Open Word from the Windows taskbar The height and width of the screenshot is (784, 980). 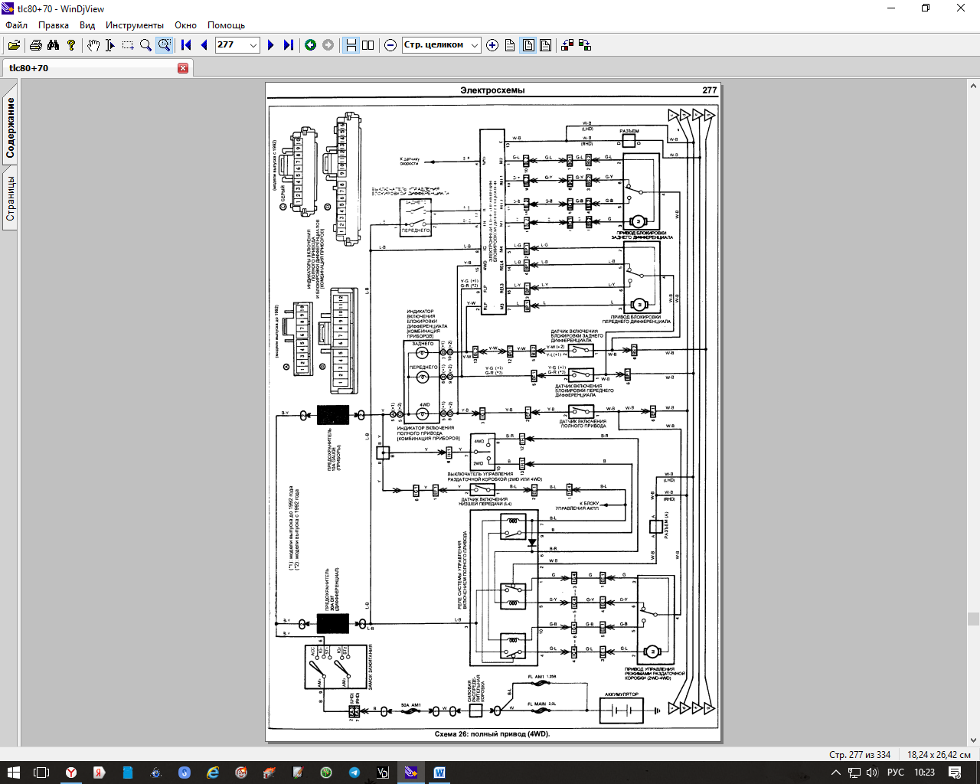pos(439,773)
